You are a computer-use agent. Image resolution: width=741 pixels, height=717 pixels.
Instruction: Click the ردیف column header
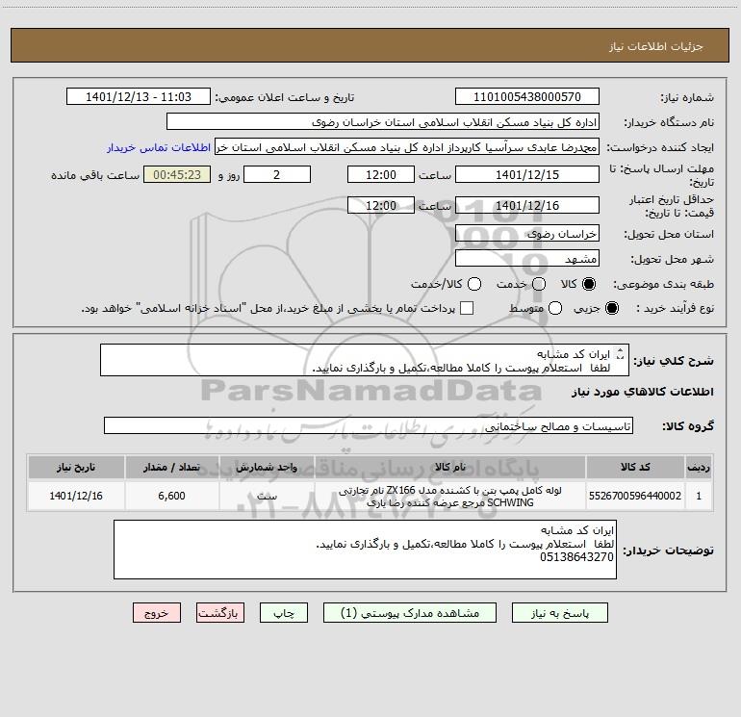coord(699,467)
